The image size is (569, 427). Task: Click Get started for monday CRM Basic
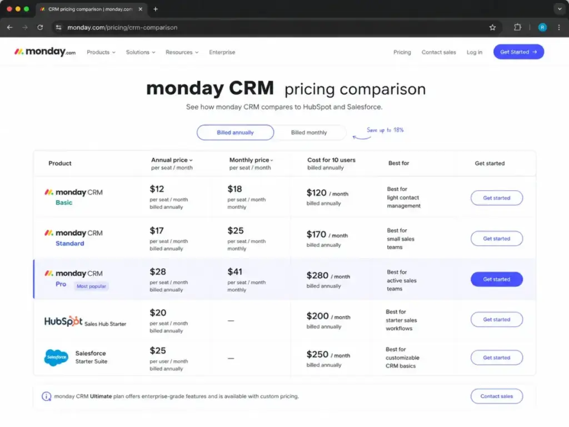tap(496, 198)
